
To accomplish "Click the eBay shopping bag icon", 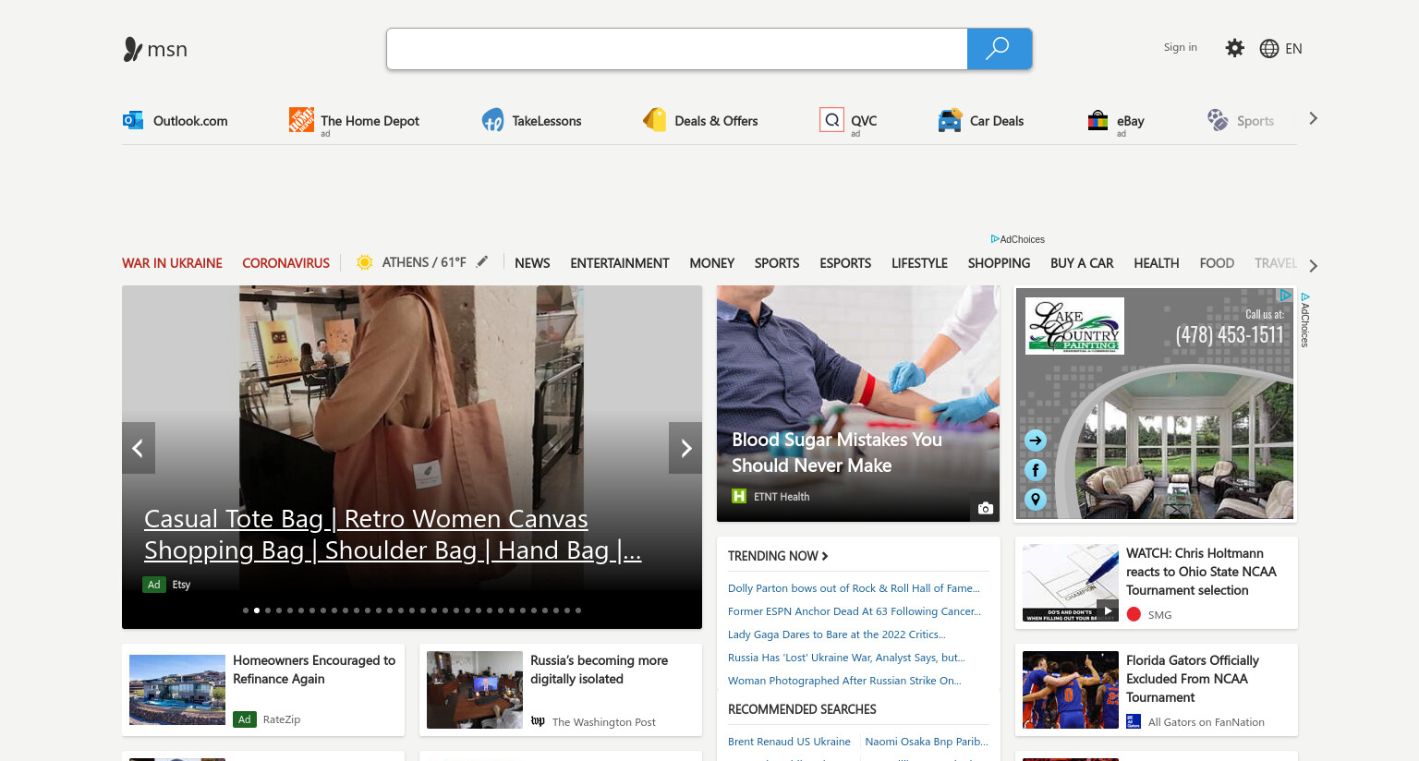I will (1098, 120).
